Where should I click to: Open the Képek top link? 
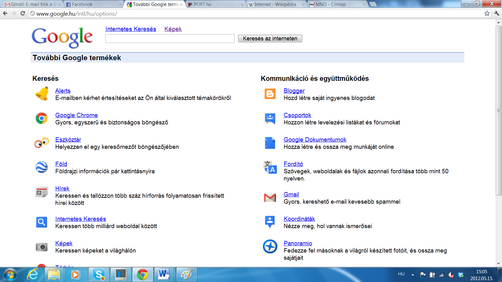point(173,29)
